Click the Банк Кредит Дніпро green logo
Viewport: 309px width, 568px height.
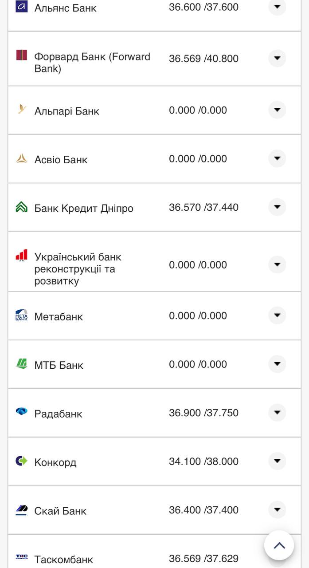click(x=21, y=207)
